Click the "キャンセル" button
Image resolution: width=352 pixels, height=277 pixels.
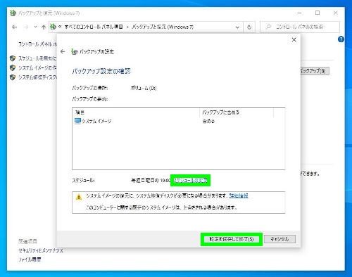(x=279, y=239)
